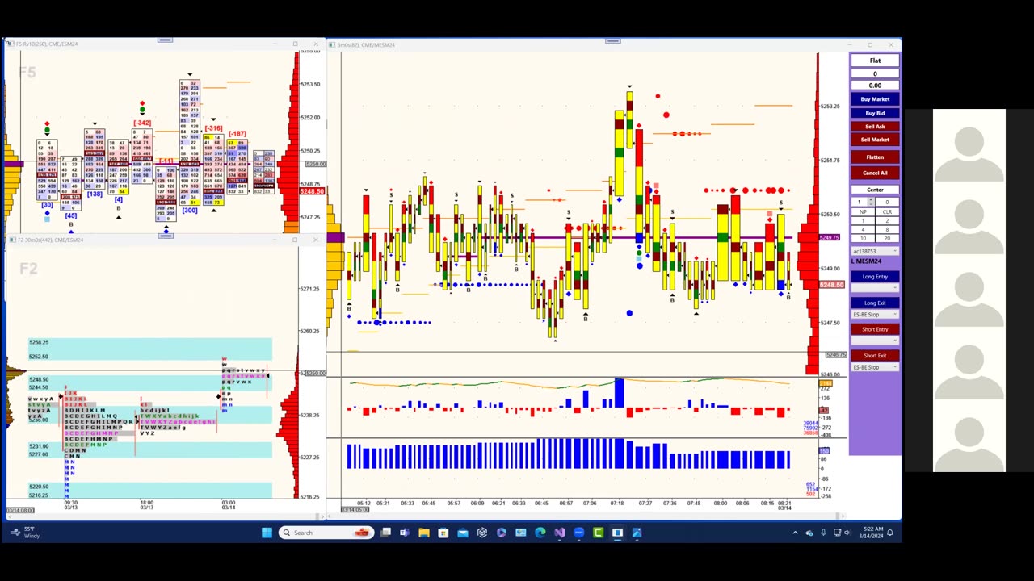Click the L MESM24 symbol label

pos(867,261)
